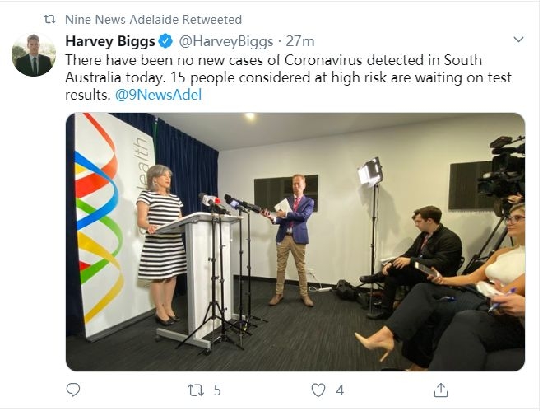Click the "Harvey Biggs" display name
Viewport: 543px width, 411px height.
110,40
